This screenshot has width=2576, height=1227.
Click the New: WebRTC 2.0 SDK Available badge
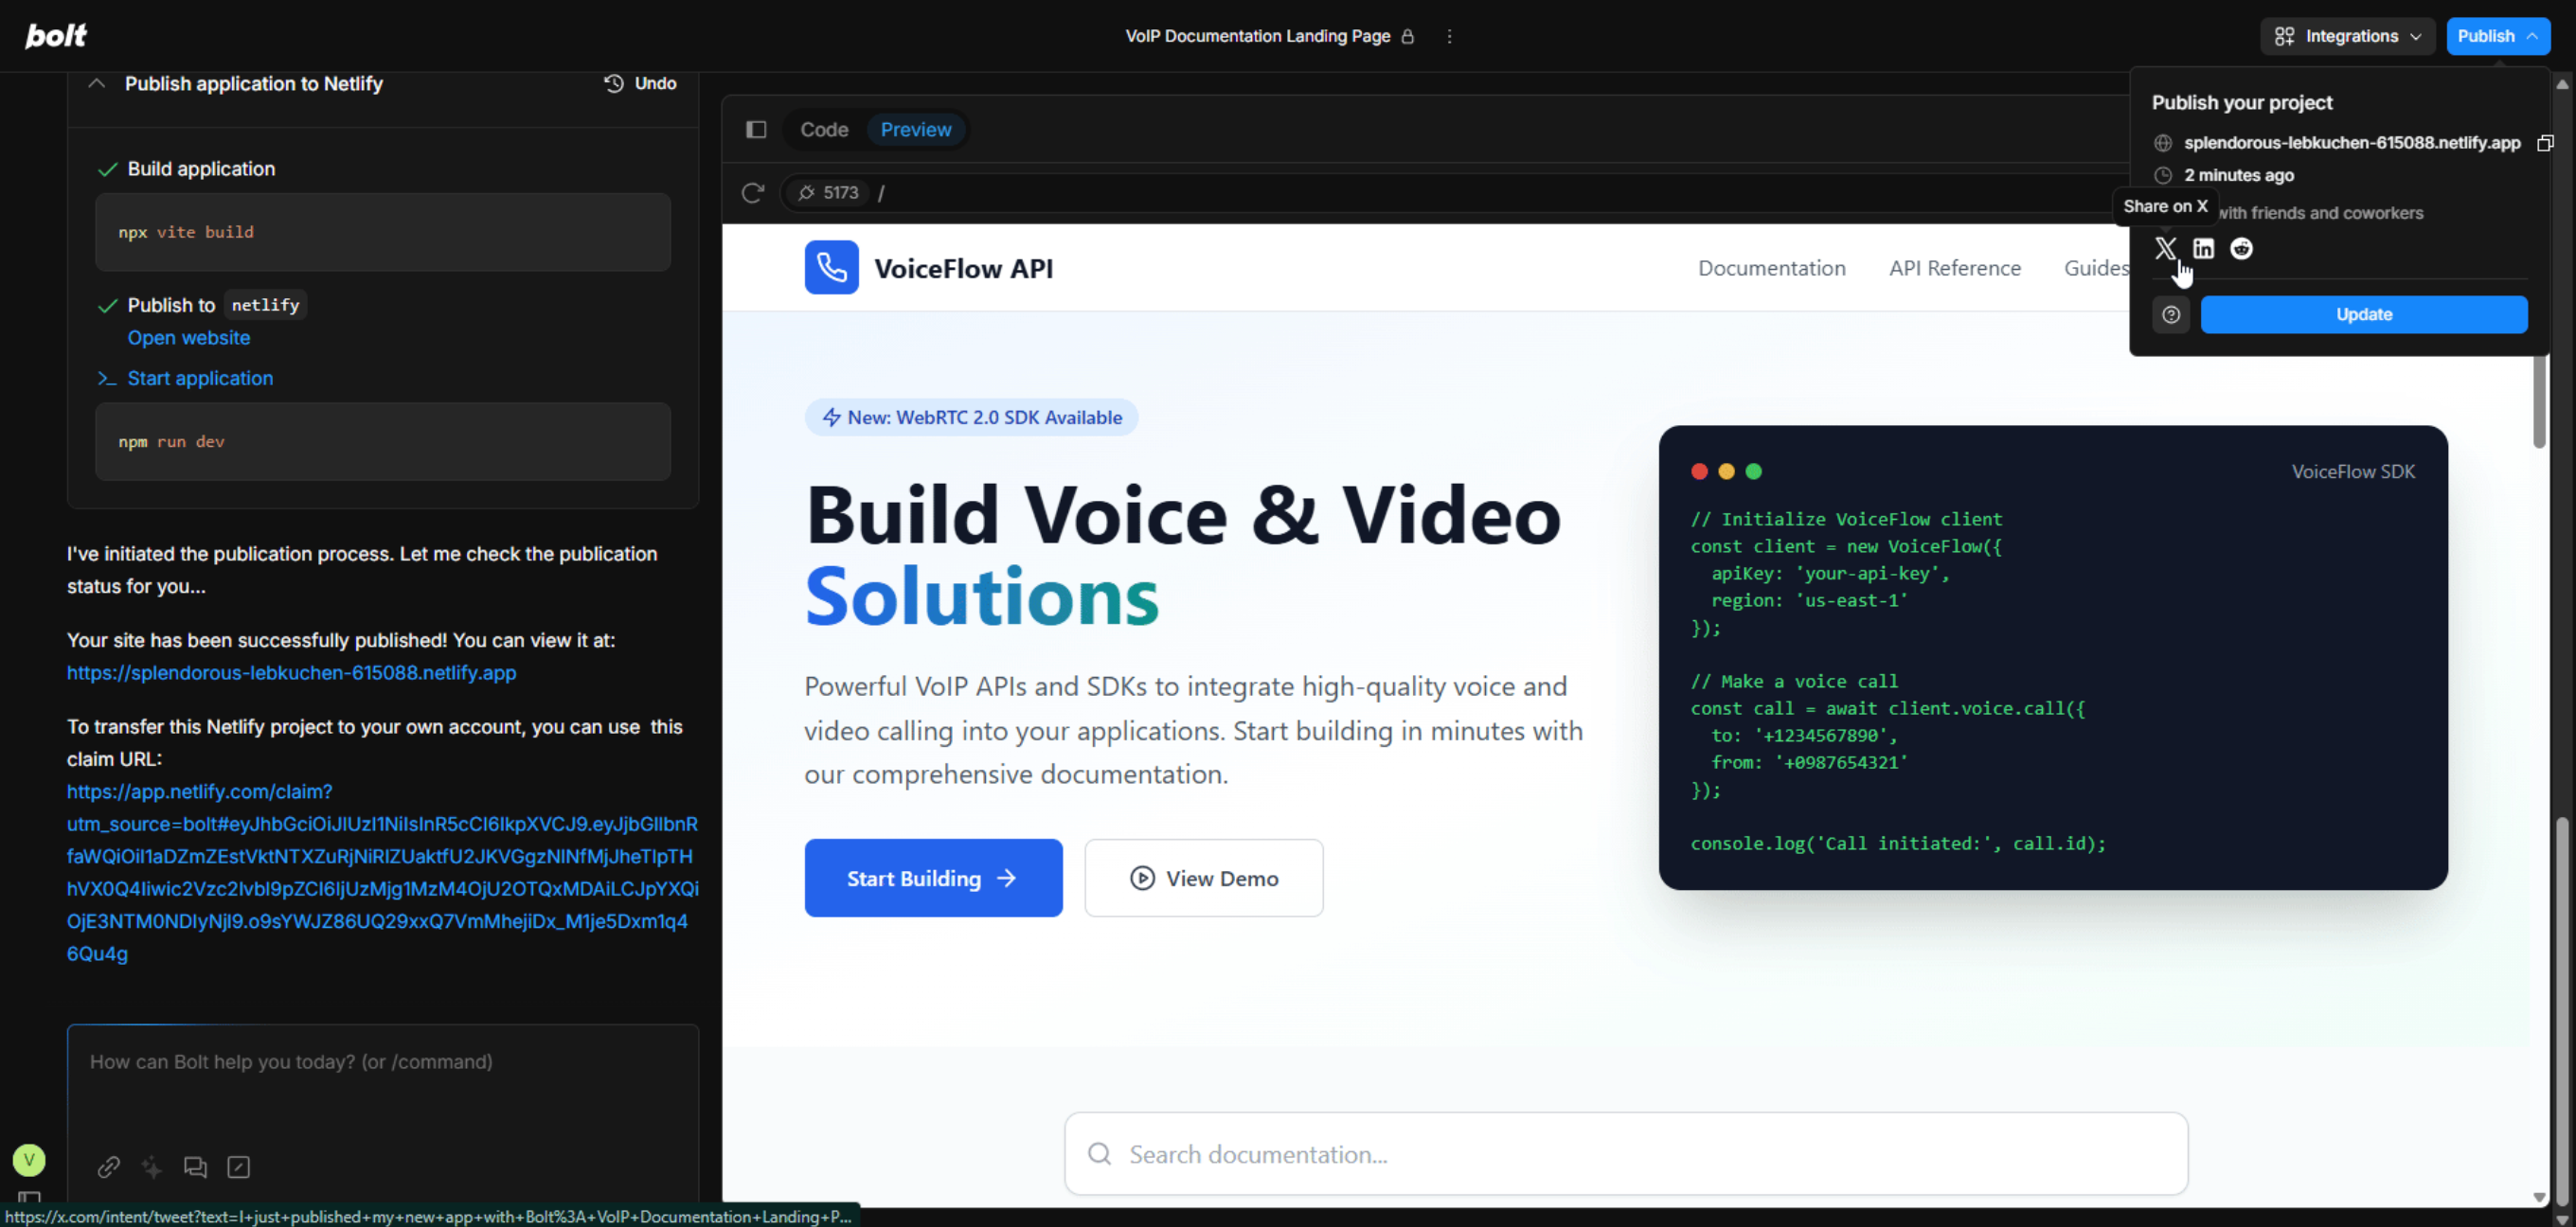[x=972, y=417]
